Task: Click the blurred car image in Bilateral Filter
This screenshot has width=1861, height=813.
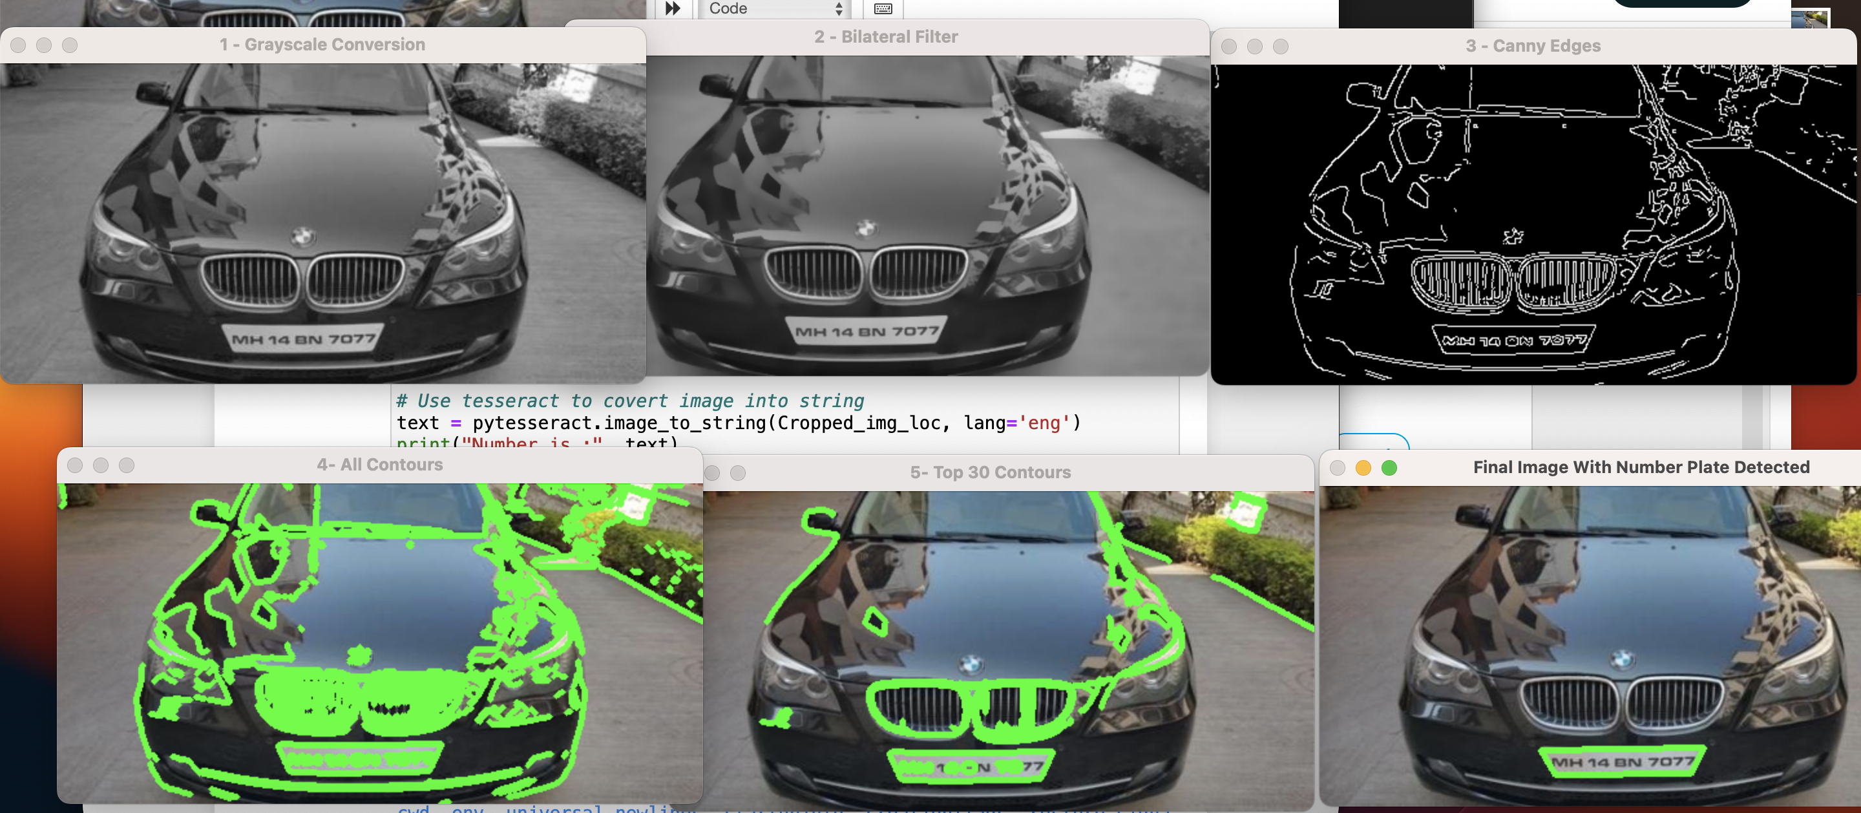Action: [928, 215]
